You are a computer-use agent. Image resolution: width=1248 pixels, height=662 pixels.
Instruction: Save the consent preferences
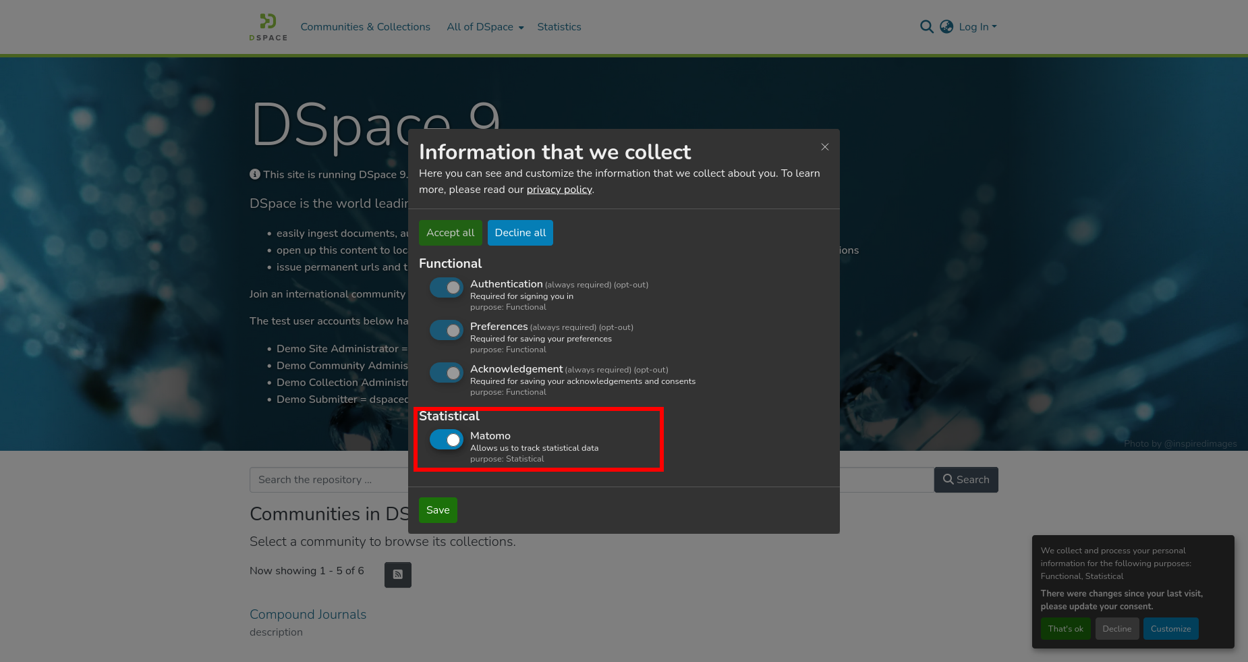pos(438,510)
